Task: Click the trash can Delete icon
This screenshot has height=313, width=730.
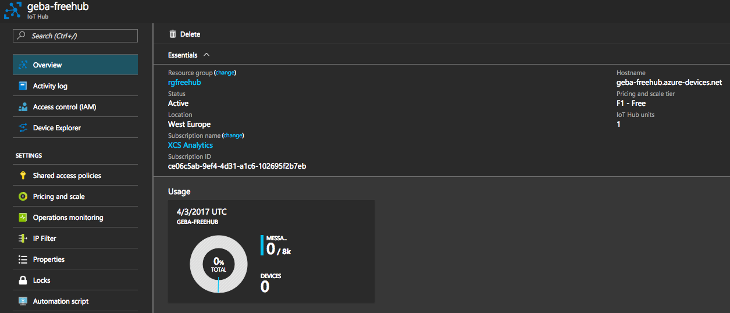Action: click(x=173, y=34)
